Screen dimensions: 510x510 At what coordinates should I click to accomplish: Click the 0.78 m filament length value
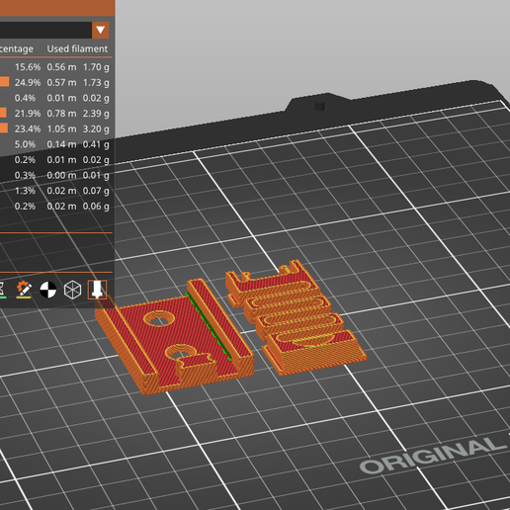click(x=61, y=114)
